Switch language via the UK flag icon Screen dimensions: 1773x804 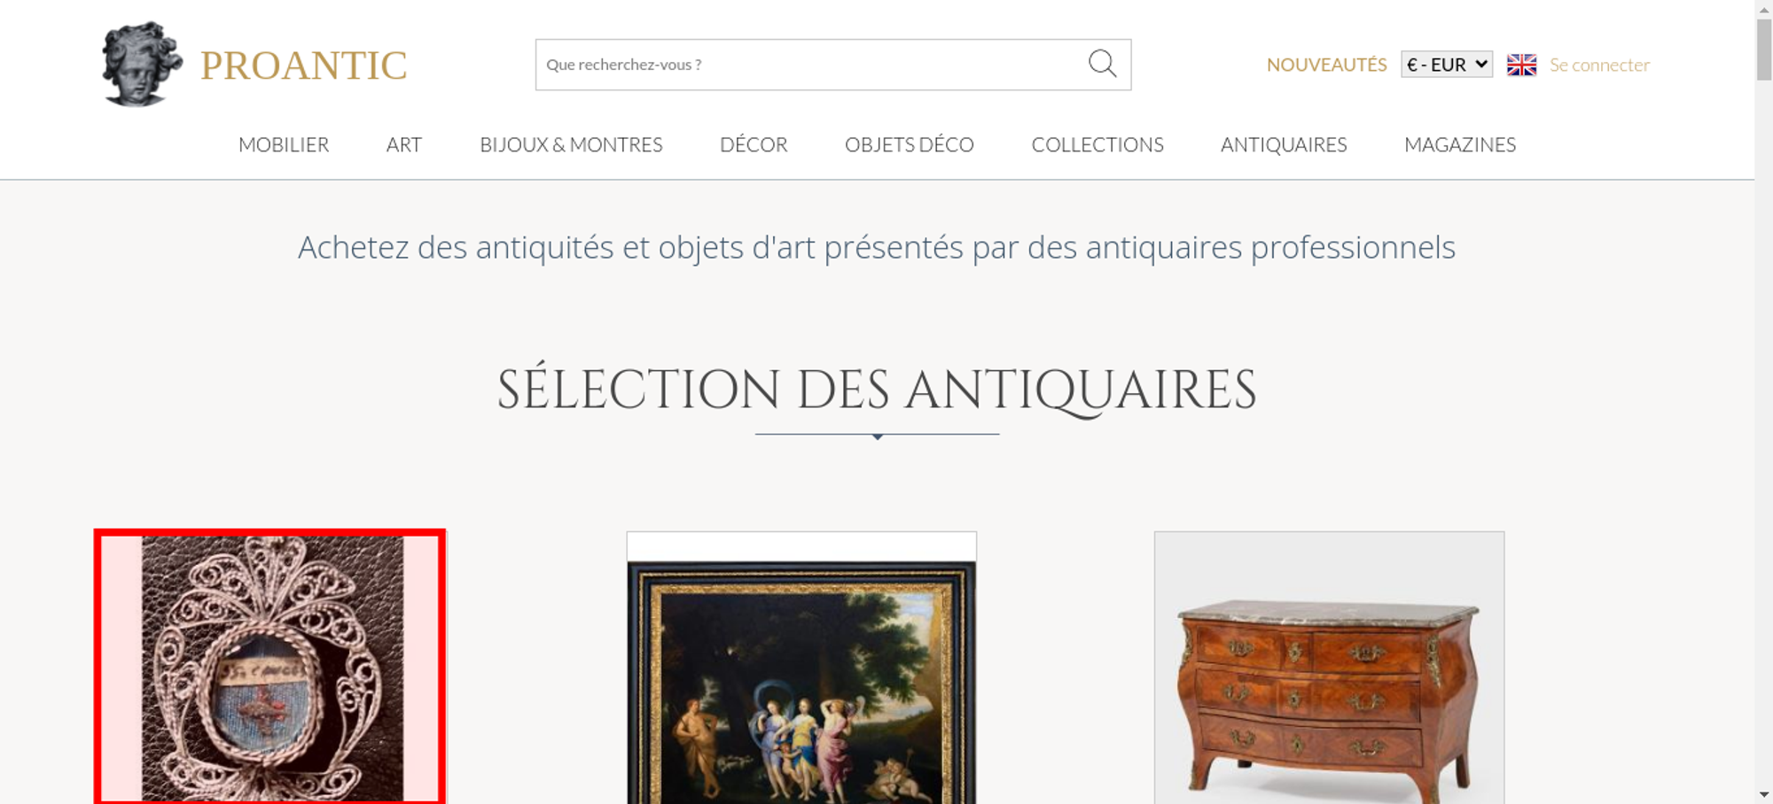tap(1521, 65)
